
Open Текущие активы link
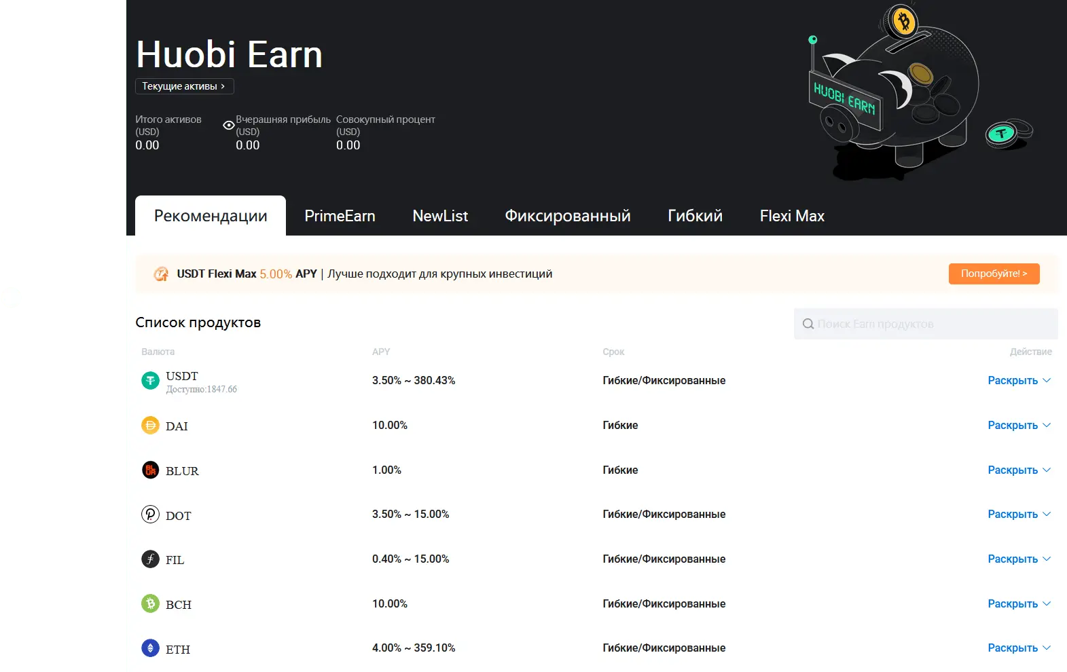(184, 86)
